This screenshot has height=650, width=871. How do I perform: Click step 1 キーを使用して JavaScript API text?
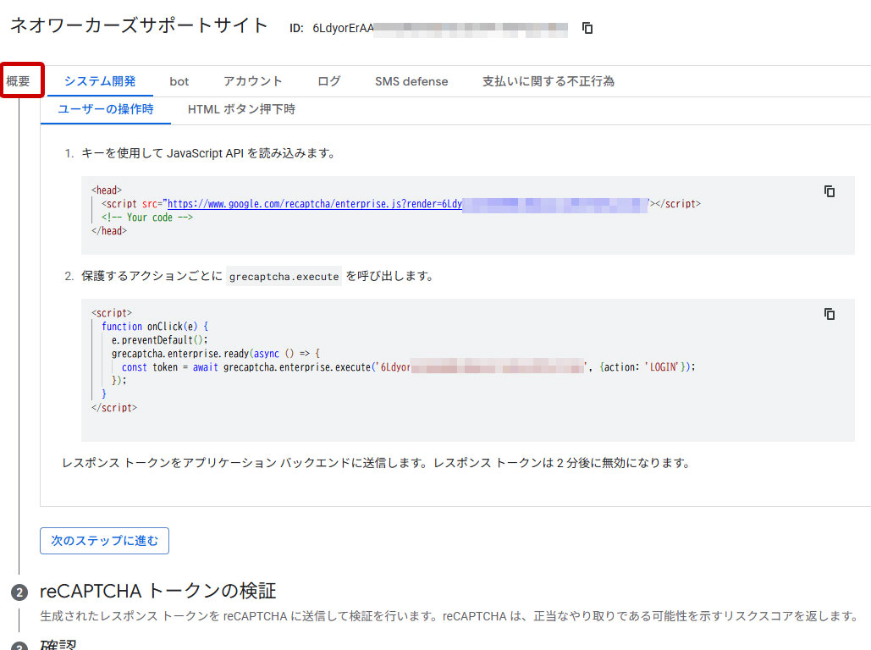coord(209,153)
